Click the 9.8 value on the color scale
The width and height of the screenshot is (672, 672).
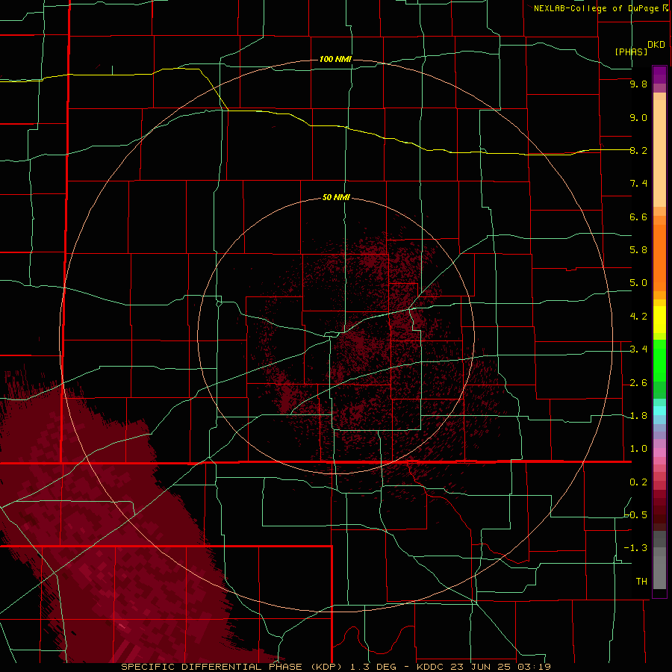638,84
